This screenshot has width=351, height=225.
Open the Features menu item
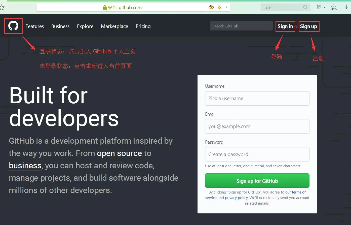coord(35,26)
